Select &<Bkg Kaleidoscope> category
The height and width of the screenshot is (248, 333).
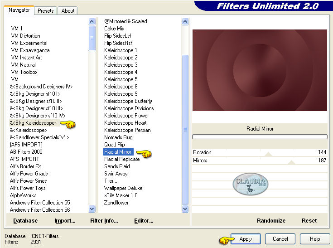click(34, 123)
